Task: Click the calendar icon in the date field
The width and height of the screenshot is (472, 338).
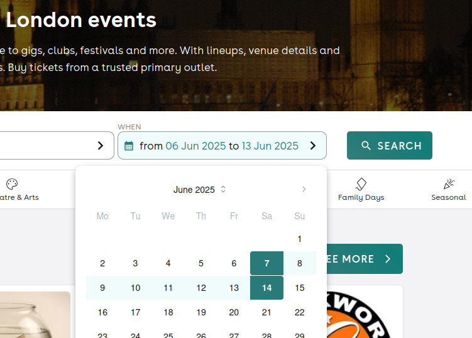Action: pyautogui.click(x=129, y=146)
